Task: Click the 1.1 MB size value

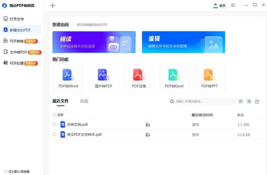Action: point(243,125)
